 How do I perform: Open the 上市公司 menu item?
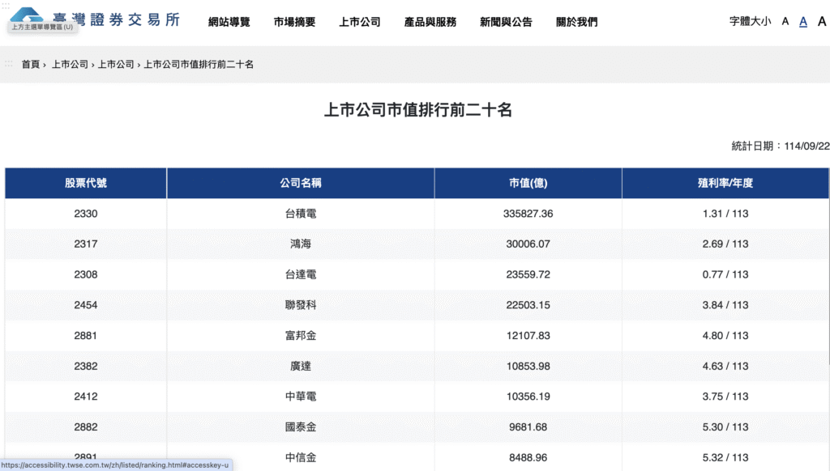tap(359, 22)
